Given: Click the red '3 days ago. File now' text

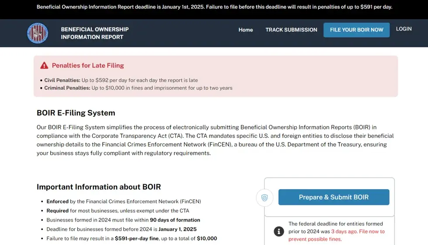Looking at the screenshot, I should [337, 235].
